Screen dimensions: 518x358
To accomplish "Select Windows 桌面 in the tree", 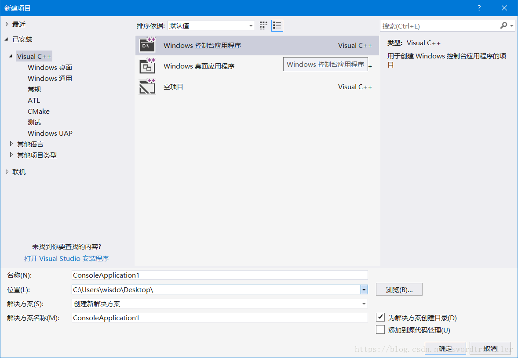I will pyautogui.click(x=50, y=67).
